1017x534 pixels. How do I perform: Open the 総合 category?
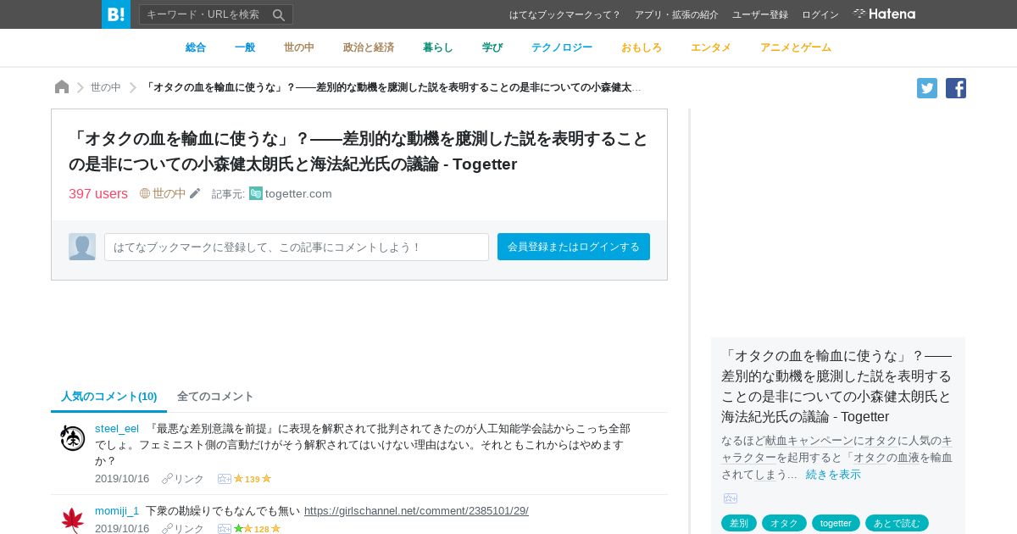[x=196, y=47]
